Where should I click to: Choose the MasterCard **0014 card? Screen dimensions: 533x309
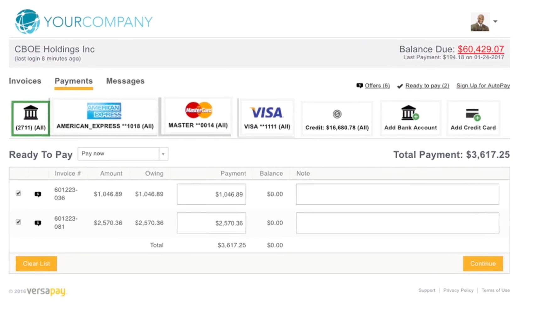tap(198, 117)
